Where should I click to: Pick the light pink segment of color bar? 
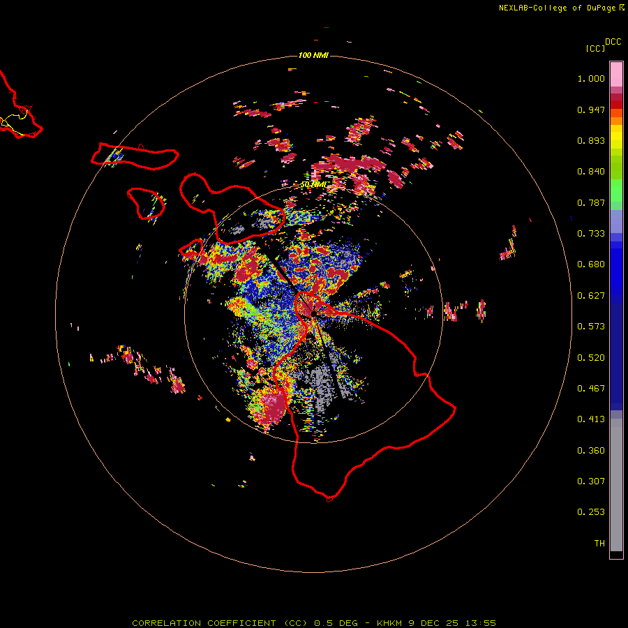point(616,75)
